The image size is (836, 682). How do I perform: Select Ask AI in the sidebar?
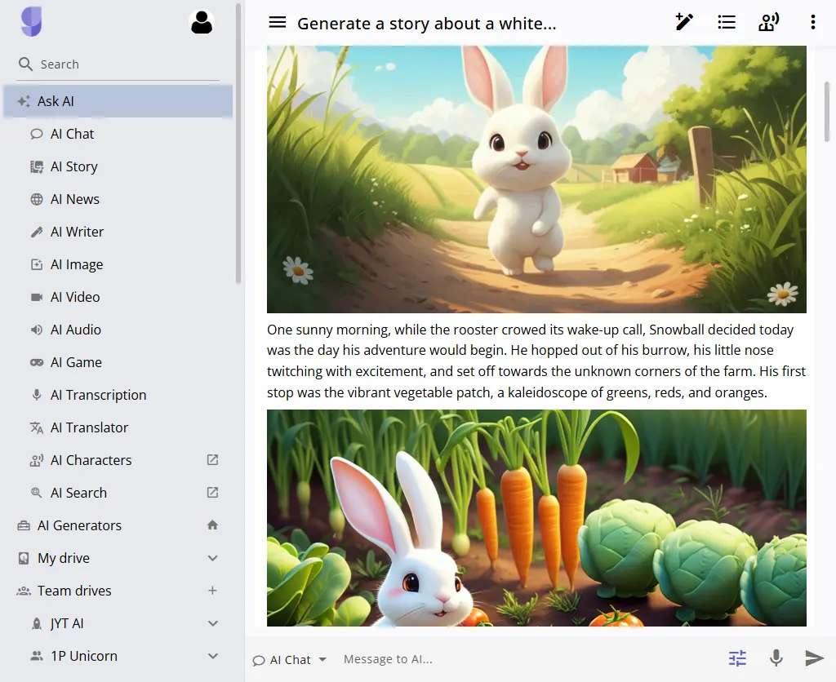[118, 101]
